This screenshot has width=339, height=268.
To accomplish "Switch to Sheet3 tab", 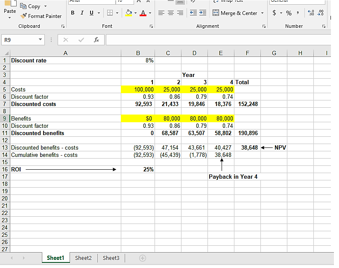I will coord(111,258).
